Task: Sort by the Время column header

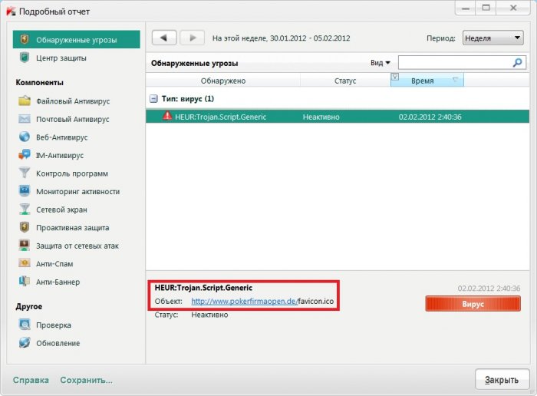Action: click(427, 80)
